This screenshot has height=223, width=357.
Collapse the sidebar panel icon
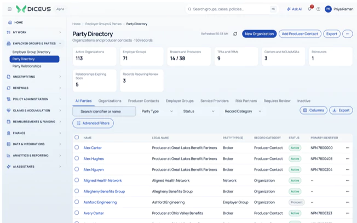coord(9,9)
